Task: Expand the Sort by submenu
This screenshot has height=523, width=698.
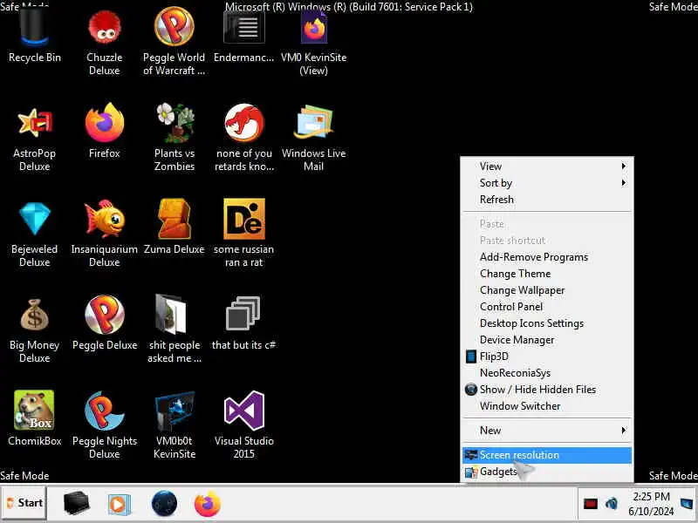Action: coord(547,183)
